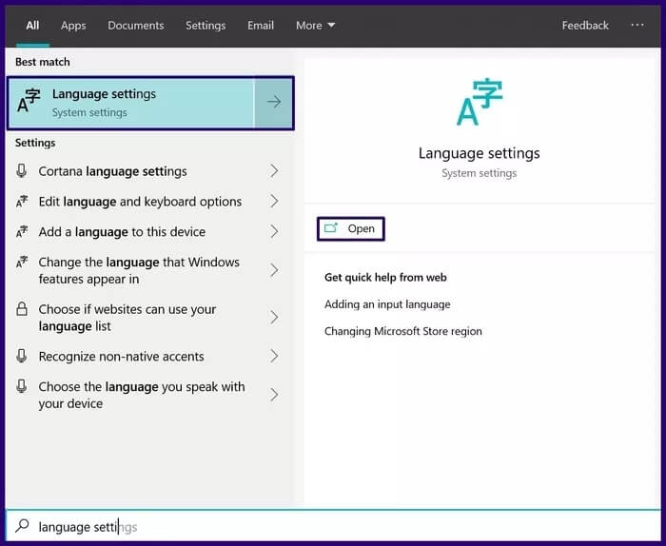Image resolution: width=666 pixels, height=546 pixels.
Task: Click the Open button for Language settings
Action: (x=351, y=229)
